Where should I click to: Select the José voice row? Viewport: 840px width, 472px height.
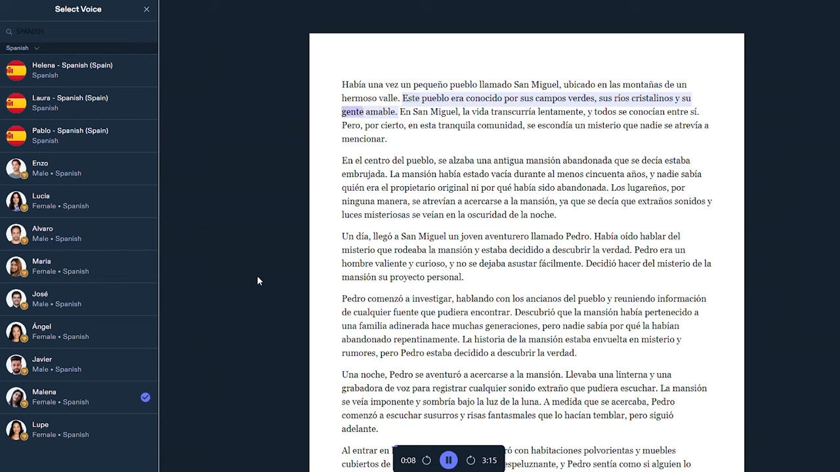point(79,298)
